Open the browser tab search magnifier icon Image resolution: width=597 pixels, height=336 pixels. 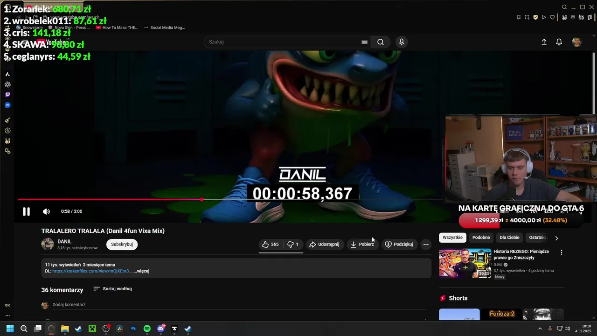[x=564, y=7]
